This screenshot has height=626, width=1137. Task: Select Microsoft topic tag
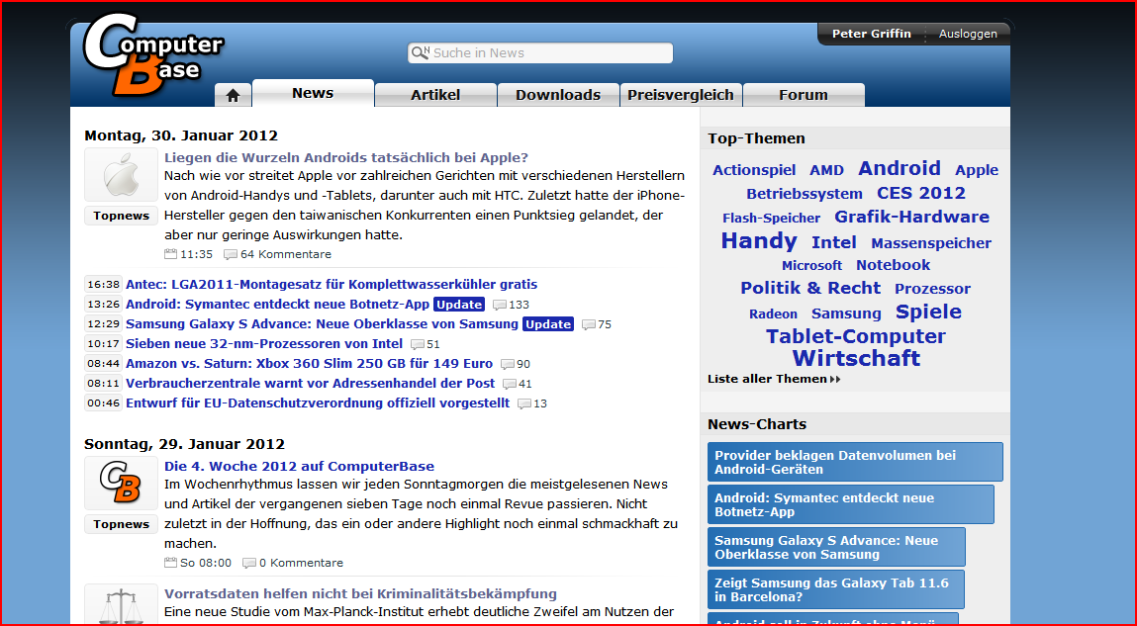point(812,266)
